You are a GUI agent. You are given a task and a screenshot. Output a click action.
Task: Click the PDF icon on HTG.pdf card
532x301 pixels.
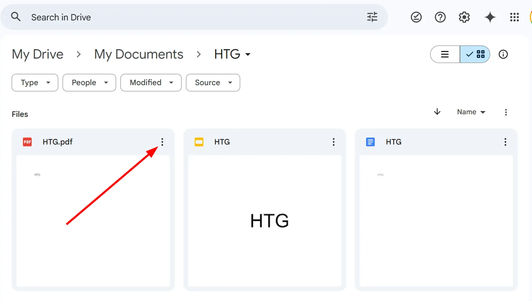point(27,142)
